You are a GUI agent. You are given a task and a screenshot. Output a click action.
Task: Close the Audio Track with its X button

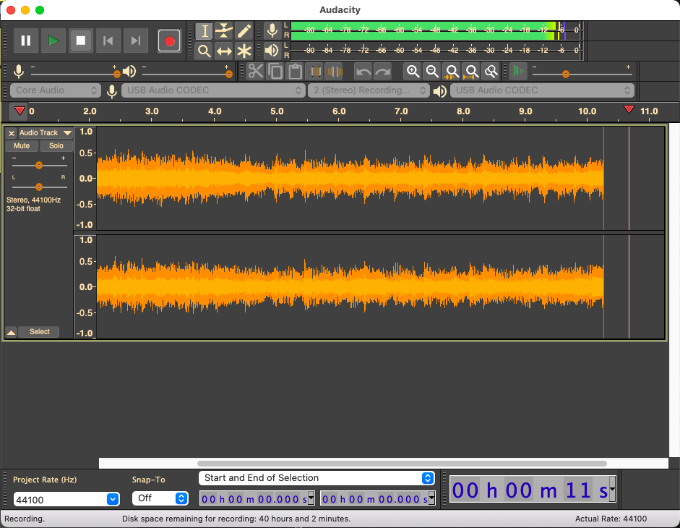click(12, 133)
